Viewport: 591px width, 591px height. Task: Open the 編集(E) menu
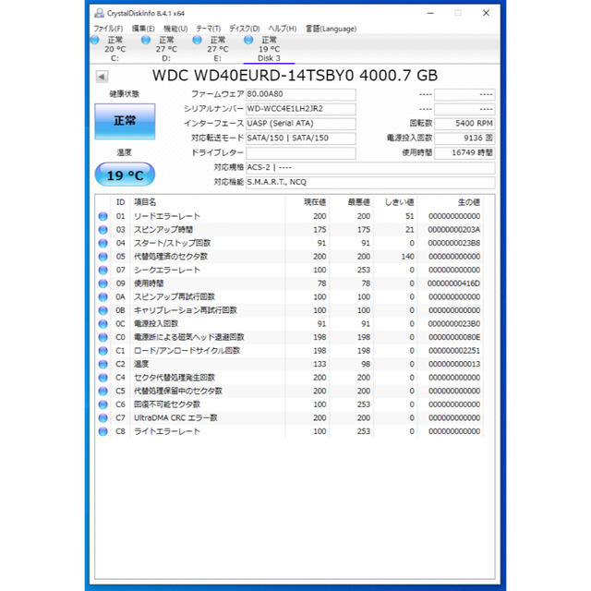pyautogui.click(x=143, y=29)
